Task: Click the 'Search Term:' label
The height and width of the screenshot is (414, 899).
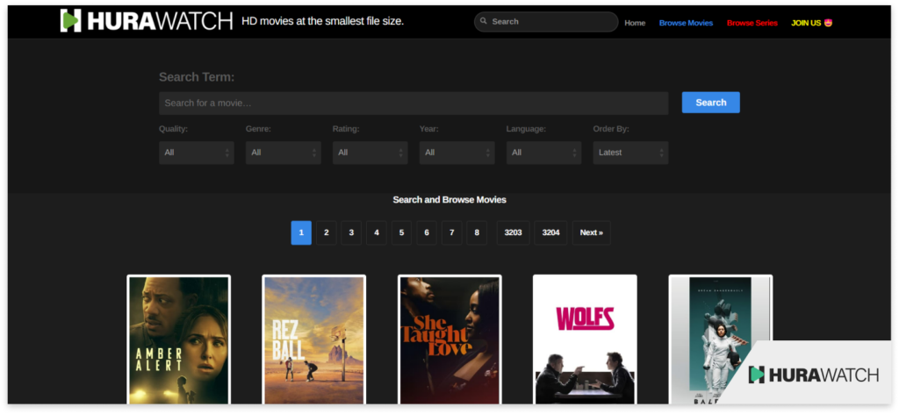Action: pos(197,77)
